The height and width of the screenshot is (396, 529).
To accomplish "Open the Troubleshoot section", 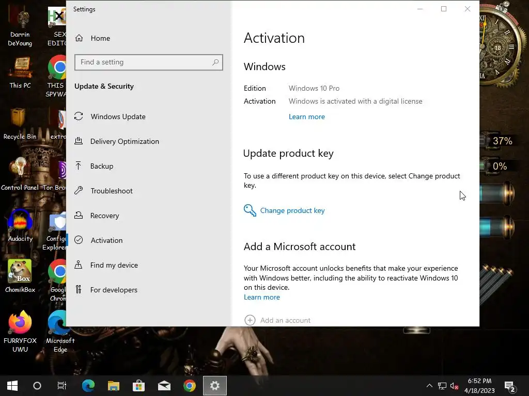I will click(x=112, y=191).
